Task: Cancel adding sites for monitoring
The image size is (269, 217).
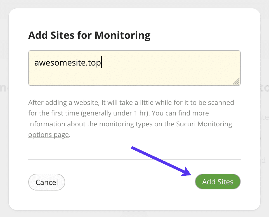Action: coord(46,182)
